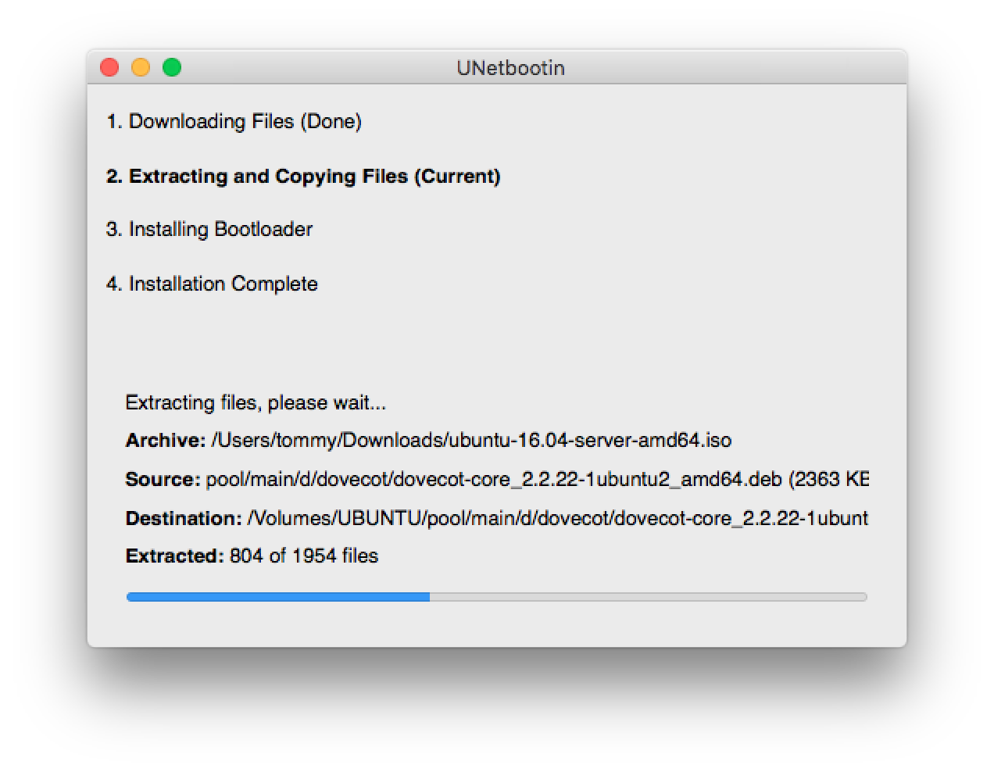
Task: Click the Source label
Action: (x=163, y=479)
